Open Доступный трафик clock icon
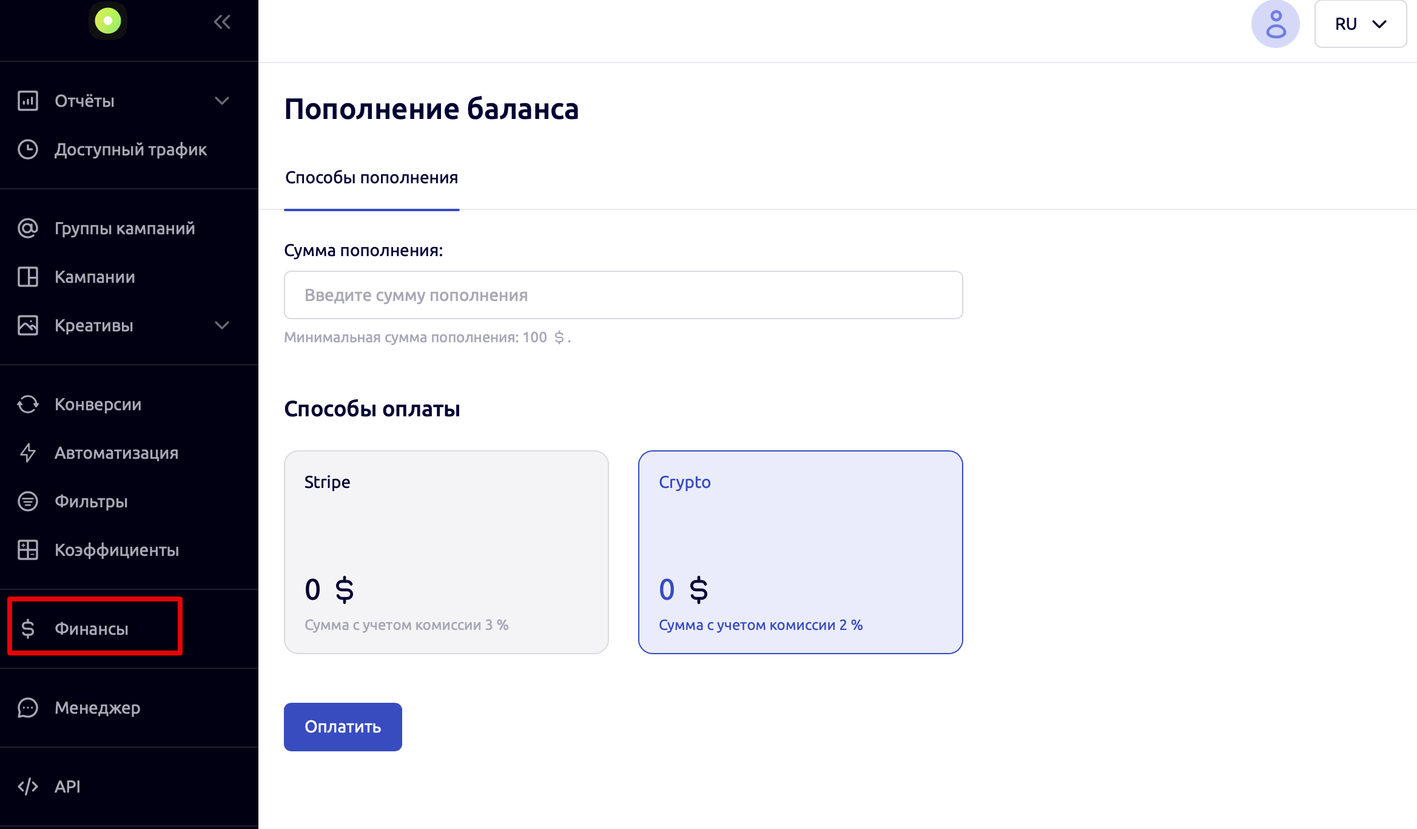 click(28, 149)
